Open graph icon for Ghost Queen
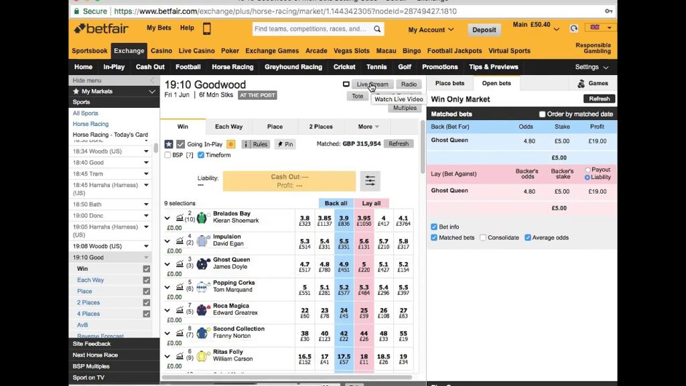 point(180,264)
